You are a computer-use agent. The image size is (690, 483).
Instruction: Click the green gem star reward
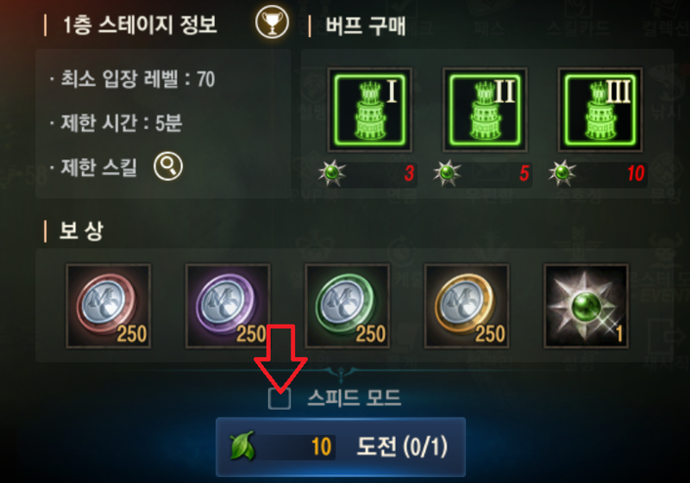click(586, 306)
